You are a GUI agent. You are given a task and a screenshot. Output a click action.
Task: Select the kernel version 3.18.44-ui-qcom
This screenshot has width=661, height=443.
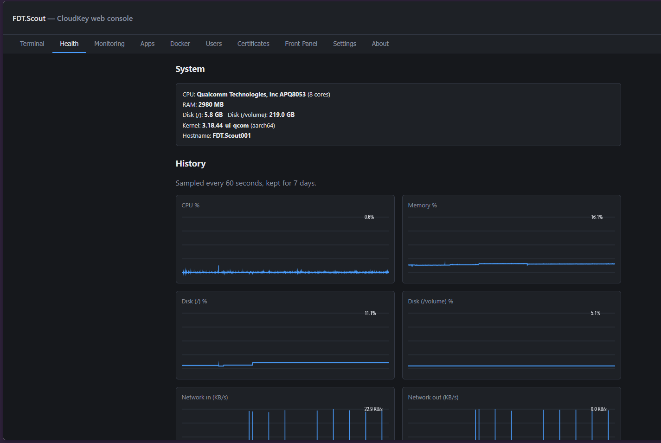(225, 125)
